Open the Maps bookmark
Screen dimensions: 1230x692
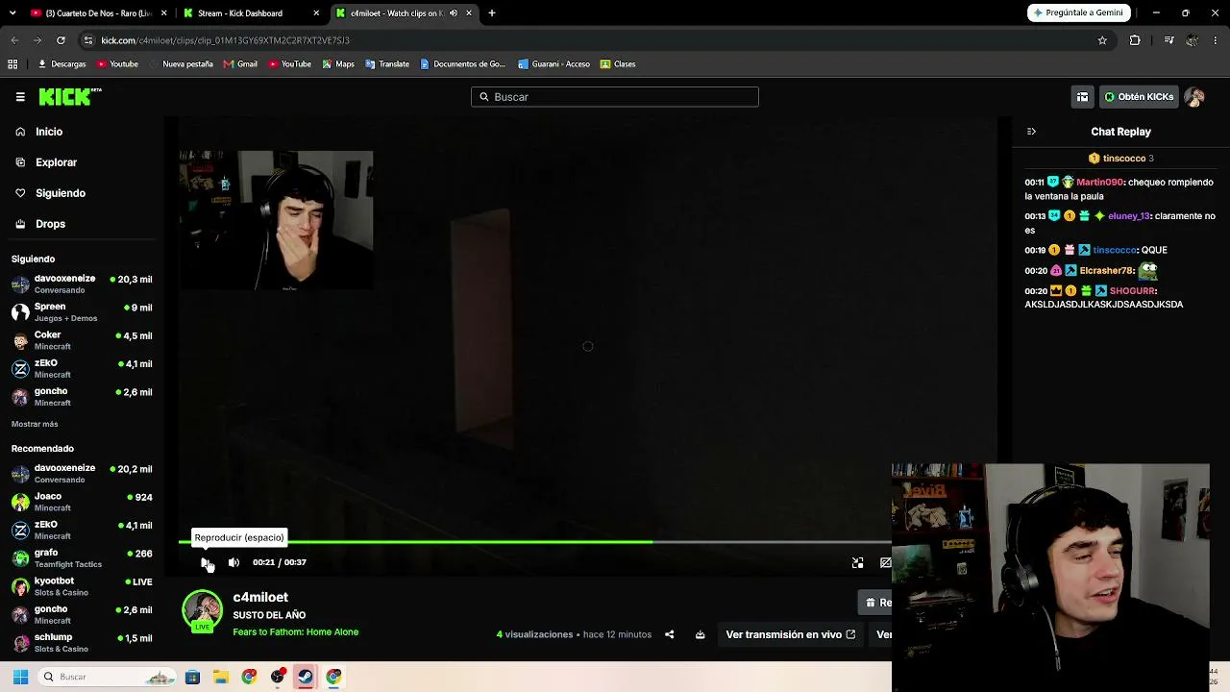(338, 64)
